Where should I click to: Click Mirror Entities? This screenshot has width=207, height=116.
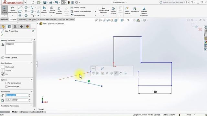[78, 8]
